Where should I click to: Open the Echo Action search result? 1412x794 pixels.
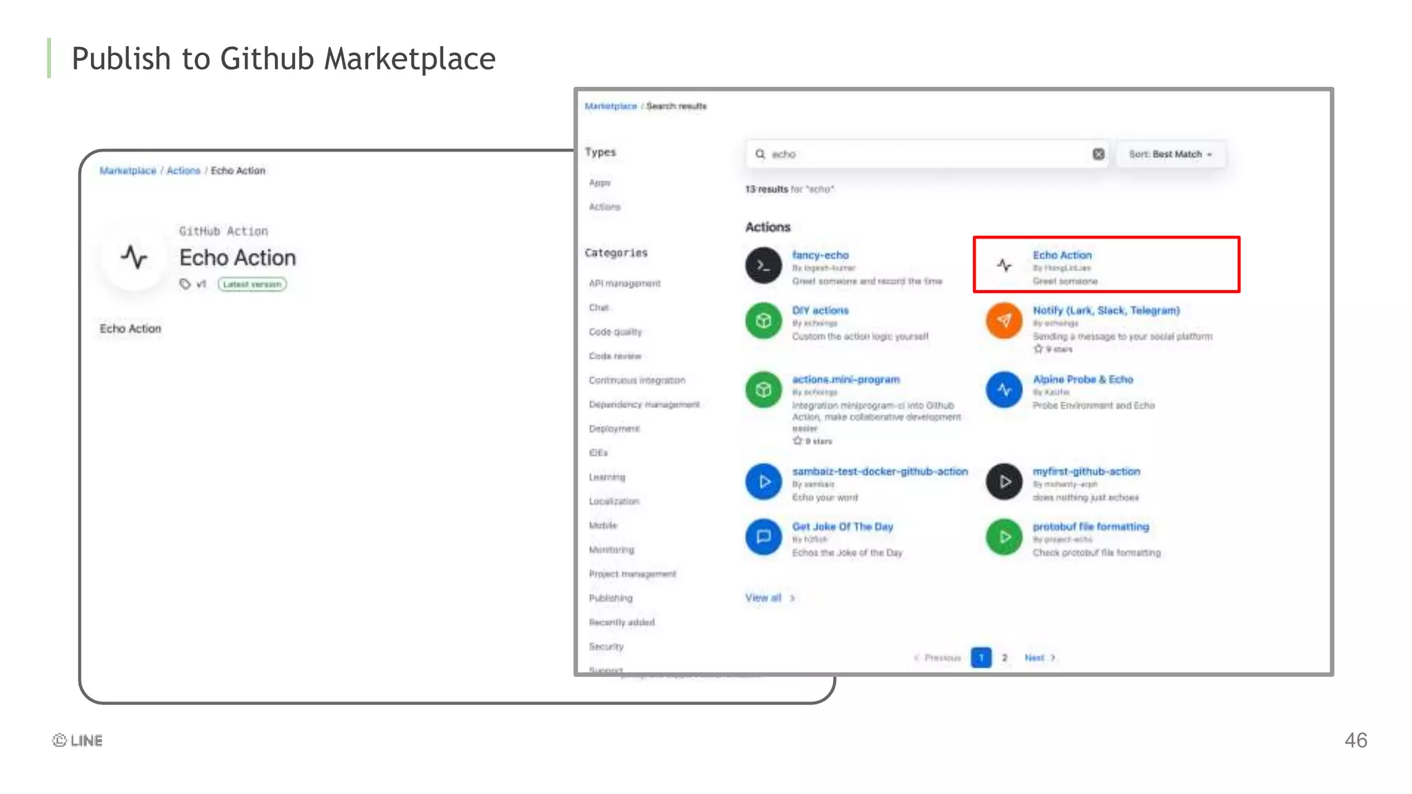1062,256
